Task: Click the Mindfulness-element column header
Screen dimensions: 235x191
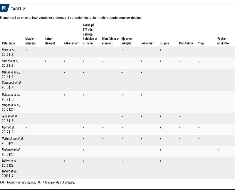Action: pyautogui.click(x=110, y=41)
